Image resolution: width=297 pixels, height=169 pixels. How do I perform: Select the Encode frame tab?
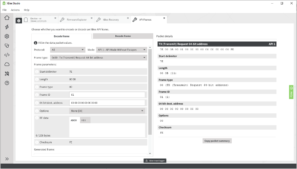click(x=62, y=36)
